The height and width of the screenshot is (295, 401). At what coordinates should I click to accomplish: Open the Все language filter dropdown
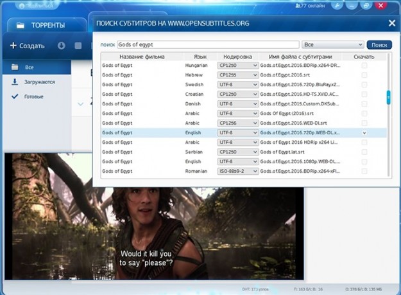332,45
